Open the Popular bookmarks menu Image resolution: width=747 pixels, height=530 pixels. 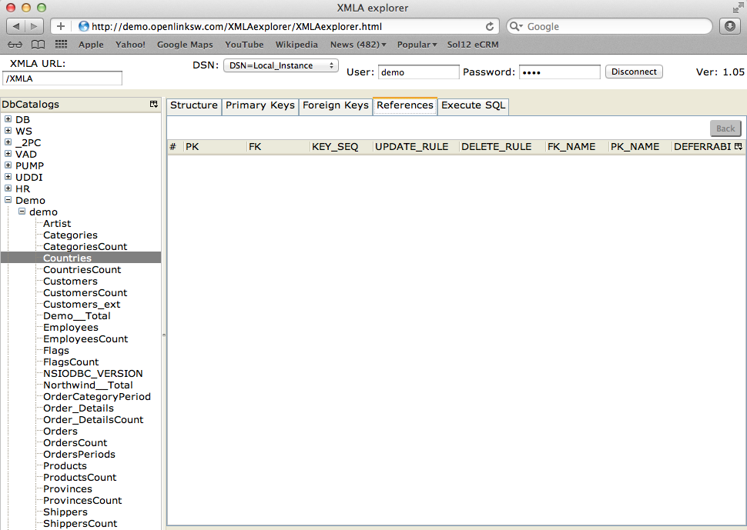pos(417,45)
